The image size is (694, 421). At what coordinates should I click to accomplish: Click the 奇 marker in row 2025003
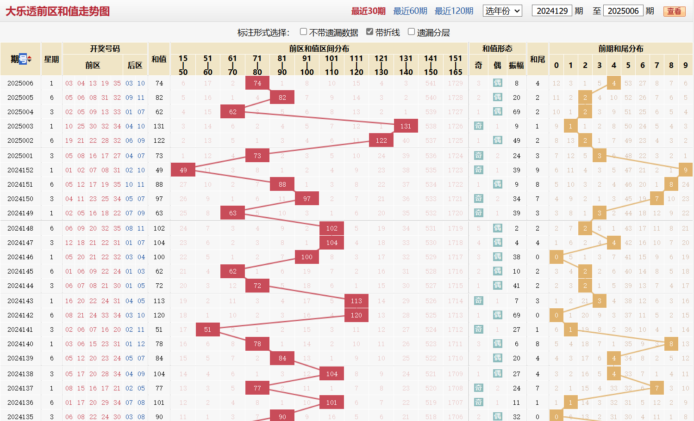[479, 126]
